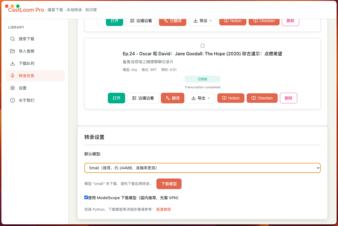Open the 配置教程 link
The height and width of the screenshot is (226, 338).
click(164, 209)
